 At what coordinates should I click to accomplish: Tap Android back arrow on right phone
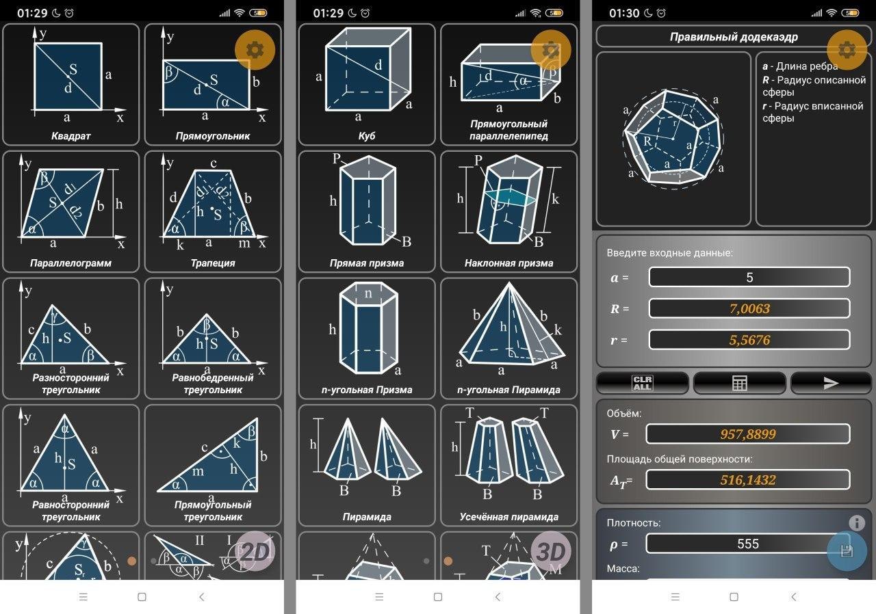pos(794,597)
